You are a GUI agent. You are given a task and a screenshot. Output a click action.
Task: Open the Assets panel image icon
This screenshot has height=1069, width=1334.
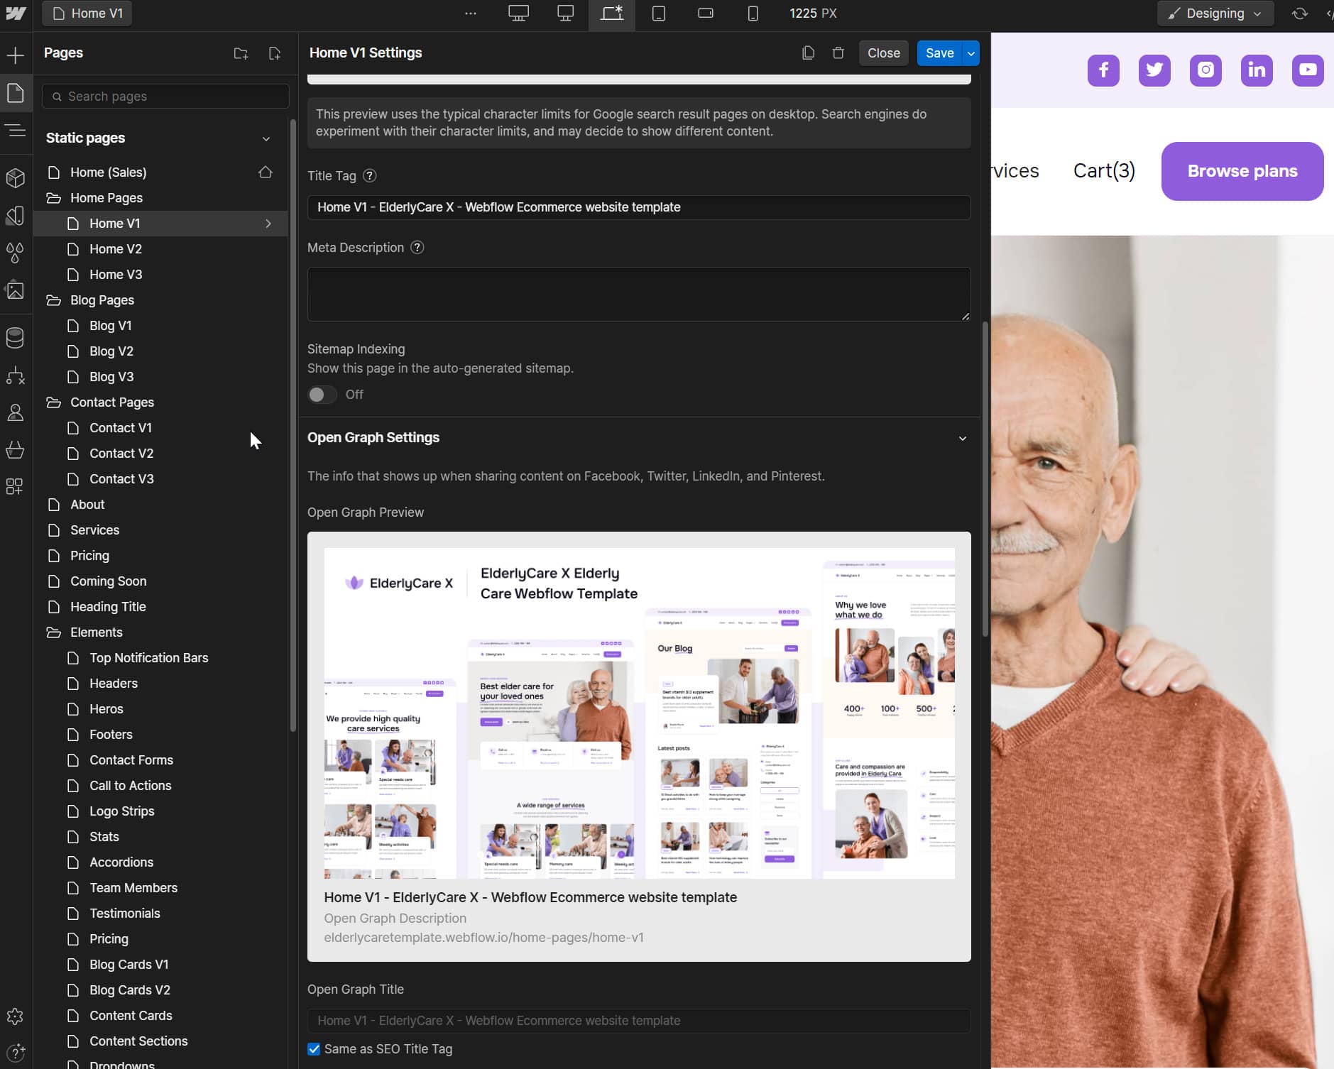16,290
